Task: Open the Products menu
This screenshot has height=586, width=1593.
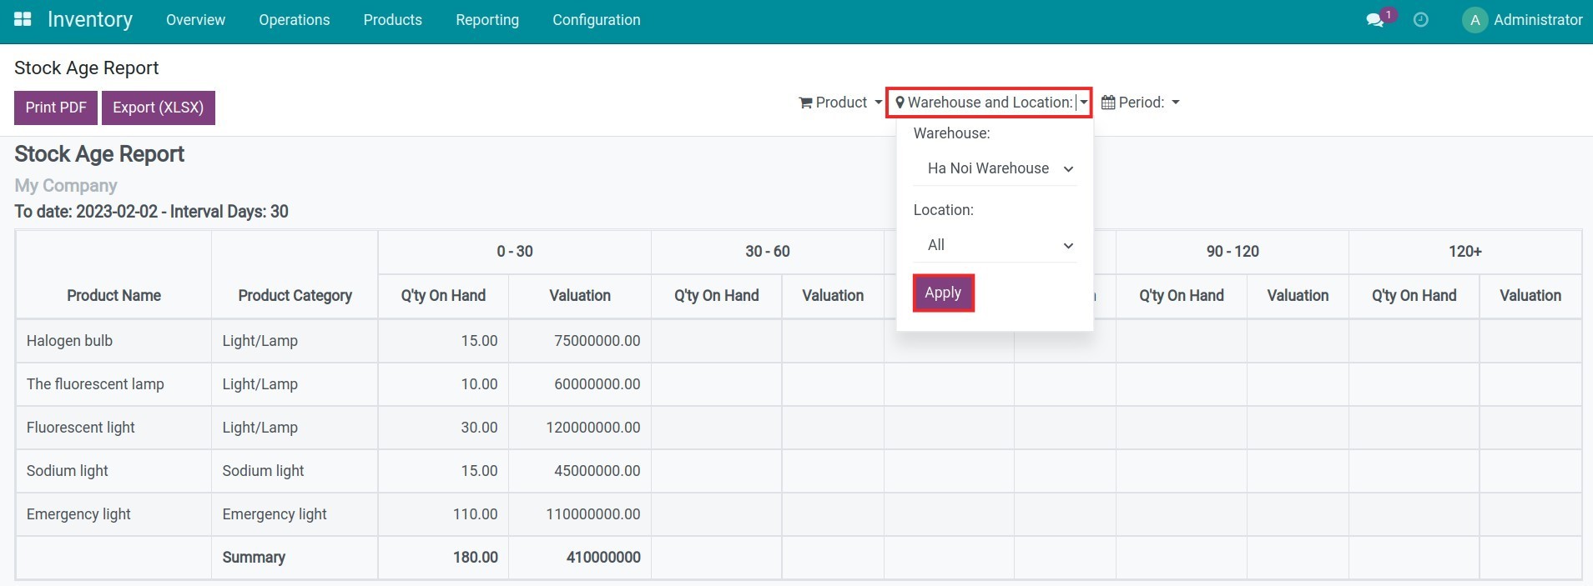Action: coord(392,20)
